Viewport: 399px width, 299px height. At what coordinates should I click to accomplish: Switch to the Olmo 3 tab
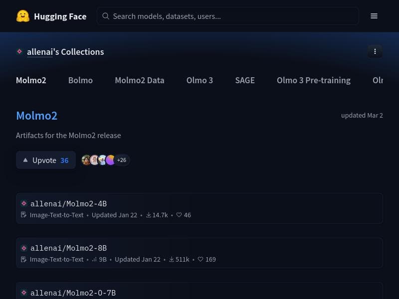[199, 80]
